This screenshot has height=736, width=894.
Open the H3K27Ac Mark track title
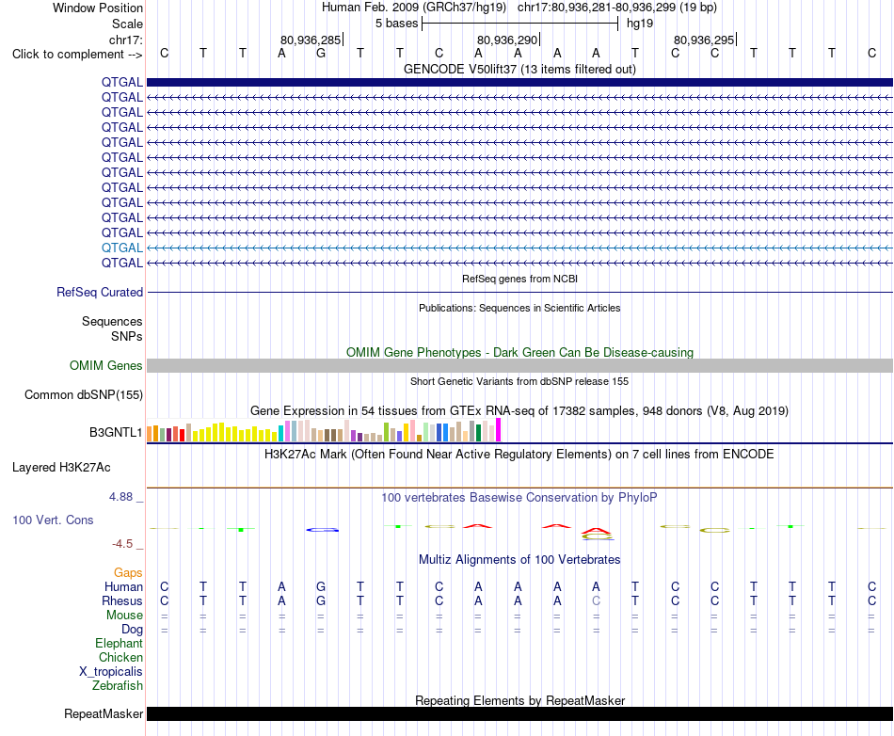pos(519,455)
